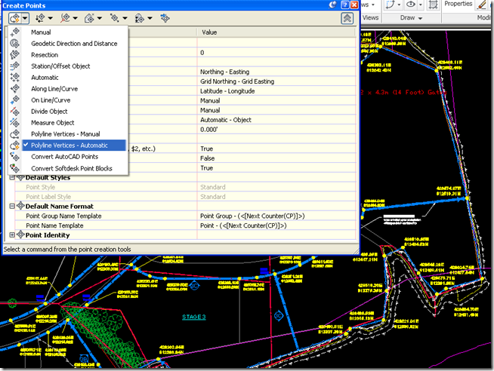The width and height of the screenshot is (494, 371).
Task: Choose Geodetic Direction and Distance
Action: click(x=74, y=44)
